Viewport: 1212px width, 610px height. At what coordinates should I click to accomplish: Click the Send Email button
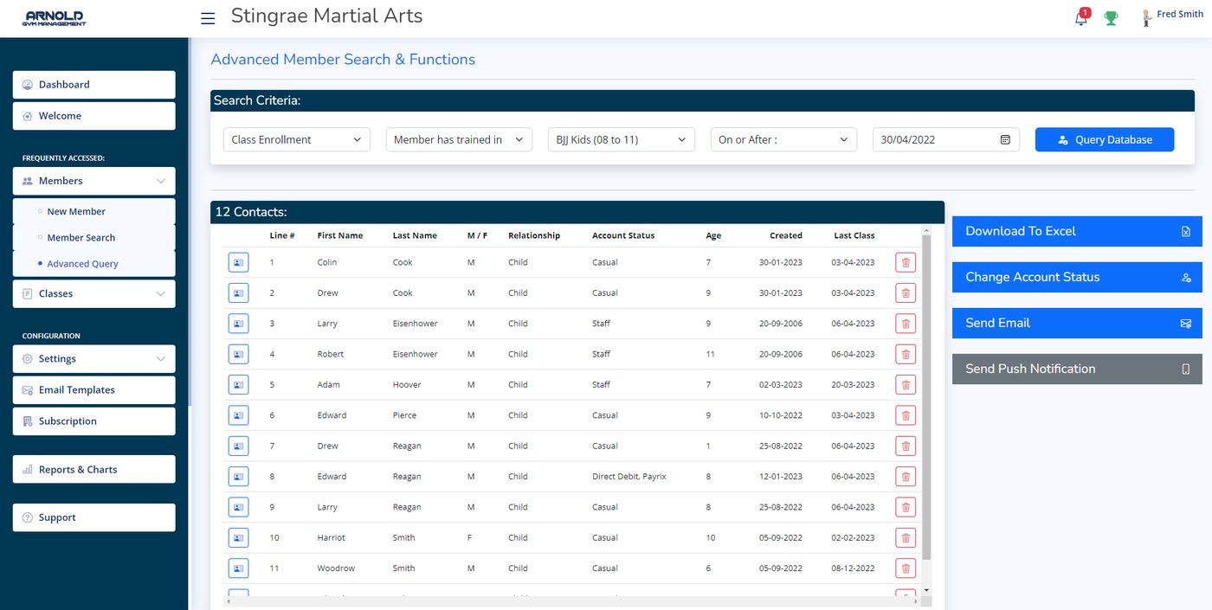pos(1077,323)
